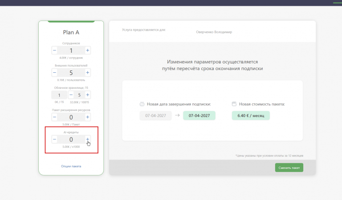This screenshot has height=200, width=342.
Task: Click the base cloud storage field showing 1
Action: 59,95
